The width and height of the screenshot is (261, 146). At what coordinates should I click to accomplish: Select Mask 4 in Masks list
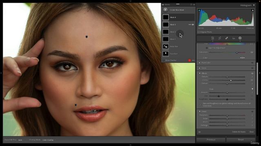(178, 17)
